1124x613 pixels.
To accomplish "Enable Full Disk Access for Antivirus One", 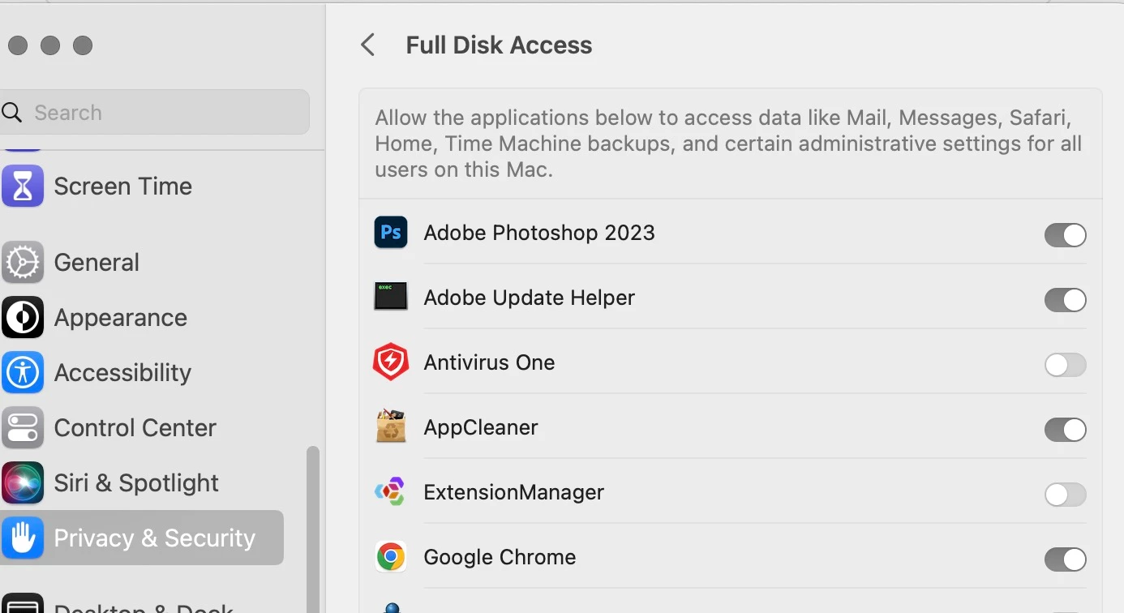I will [x=1065, y=365].
